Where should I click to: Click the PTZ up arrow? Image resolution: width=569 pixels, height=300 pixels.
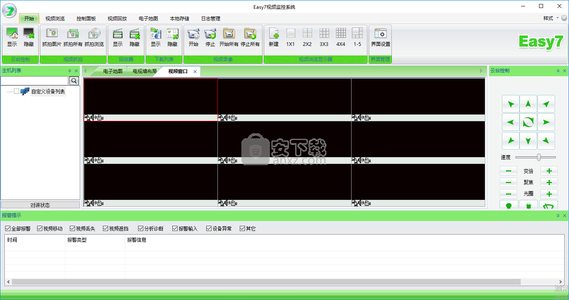[528, 104]
